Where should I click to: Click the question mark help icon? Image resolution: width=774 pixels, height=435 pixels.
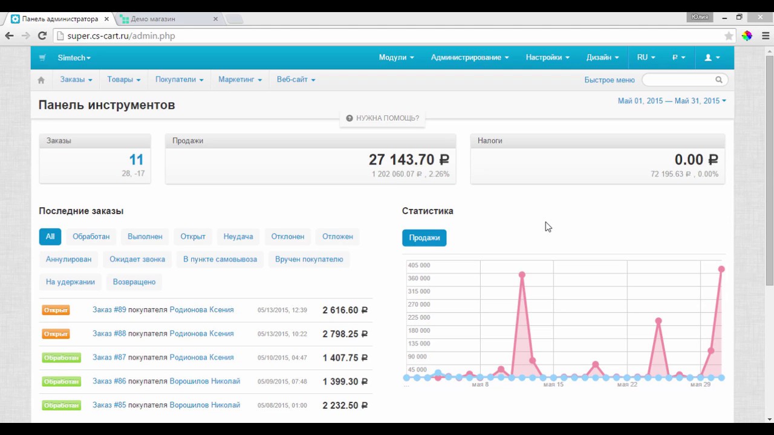350,118
